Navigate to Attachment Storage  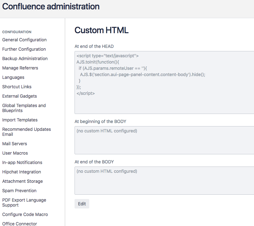pos(23,181)
